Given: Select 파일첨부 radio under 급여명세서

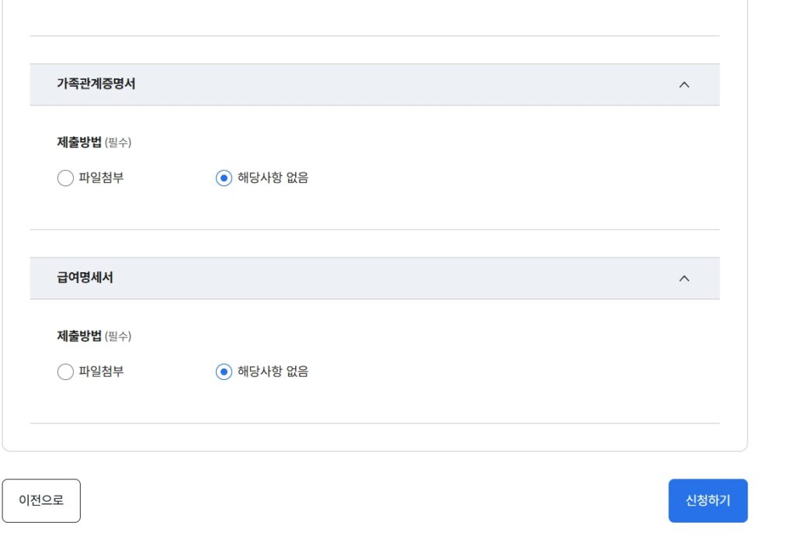Looking at the screenshot, I should (65, 371).
